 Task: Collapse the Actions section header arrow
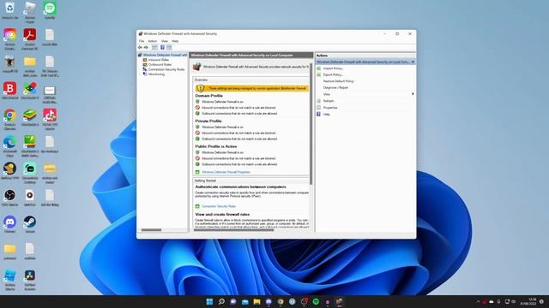click(x=413, y=62)
